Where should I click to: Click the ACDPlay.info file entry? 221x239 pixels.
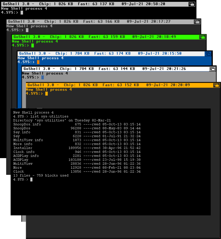77,156
